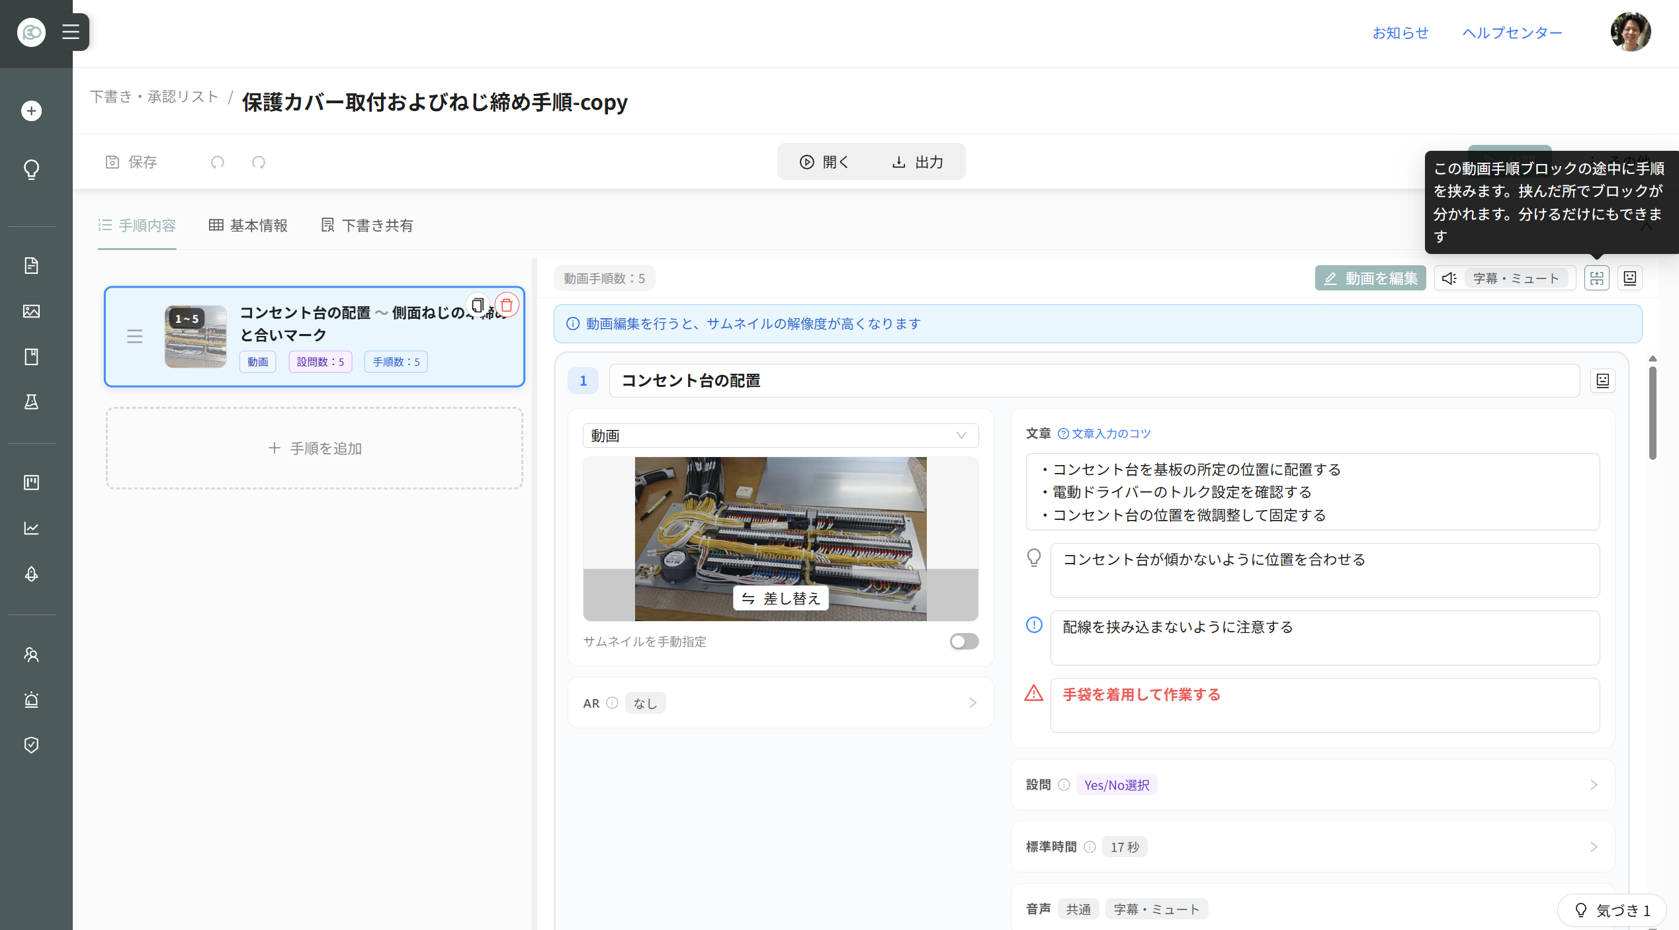Click the step title field コンセント台の配置

(1094, 380)
